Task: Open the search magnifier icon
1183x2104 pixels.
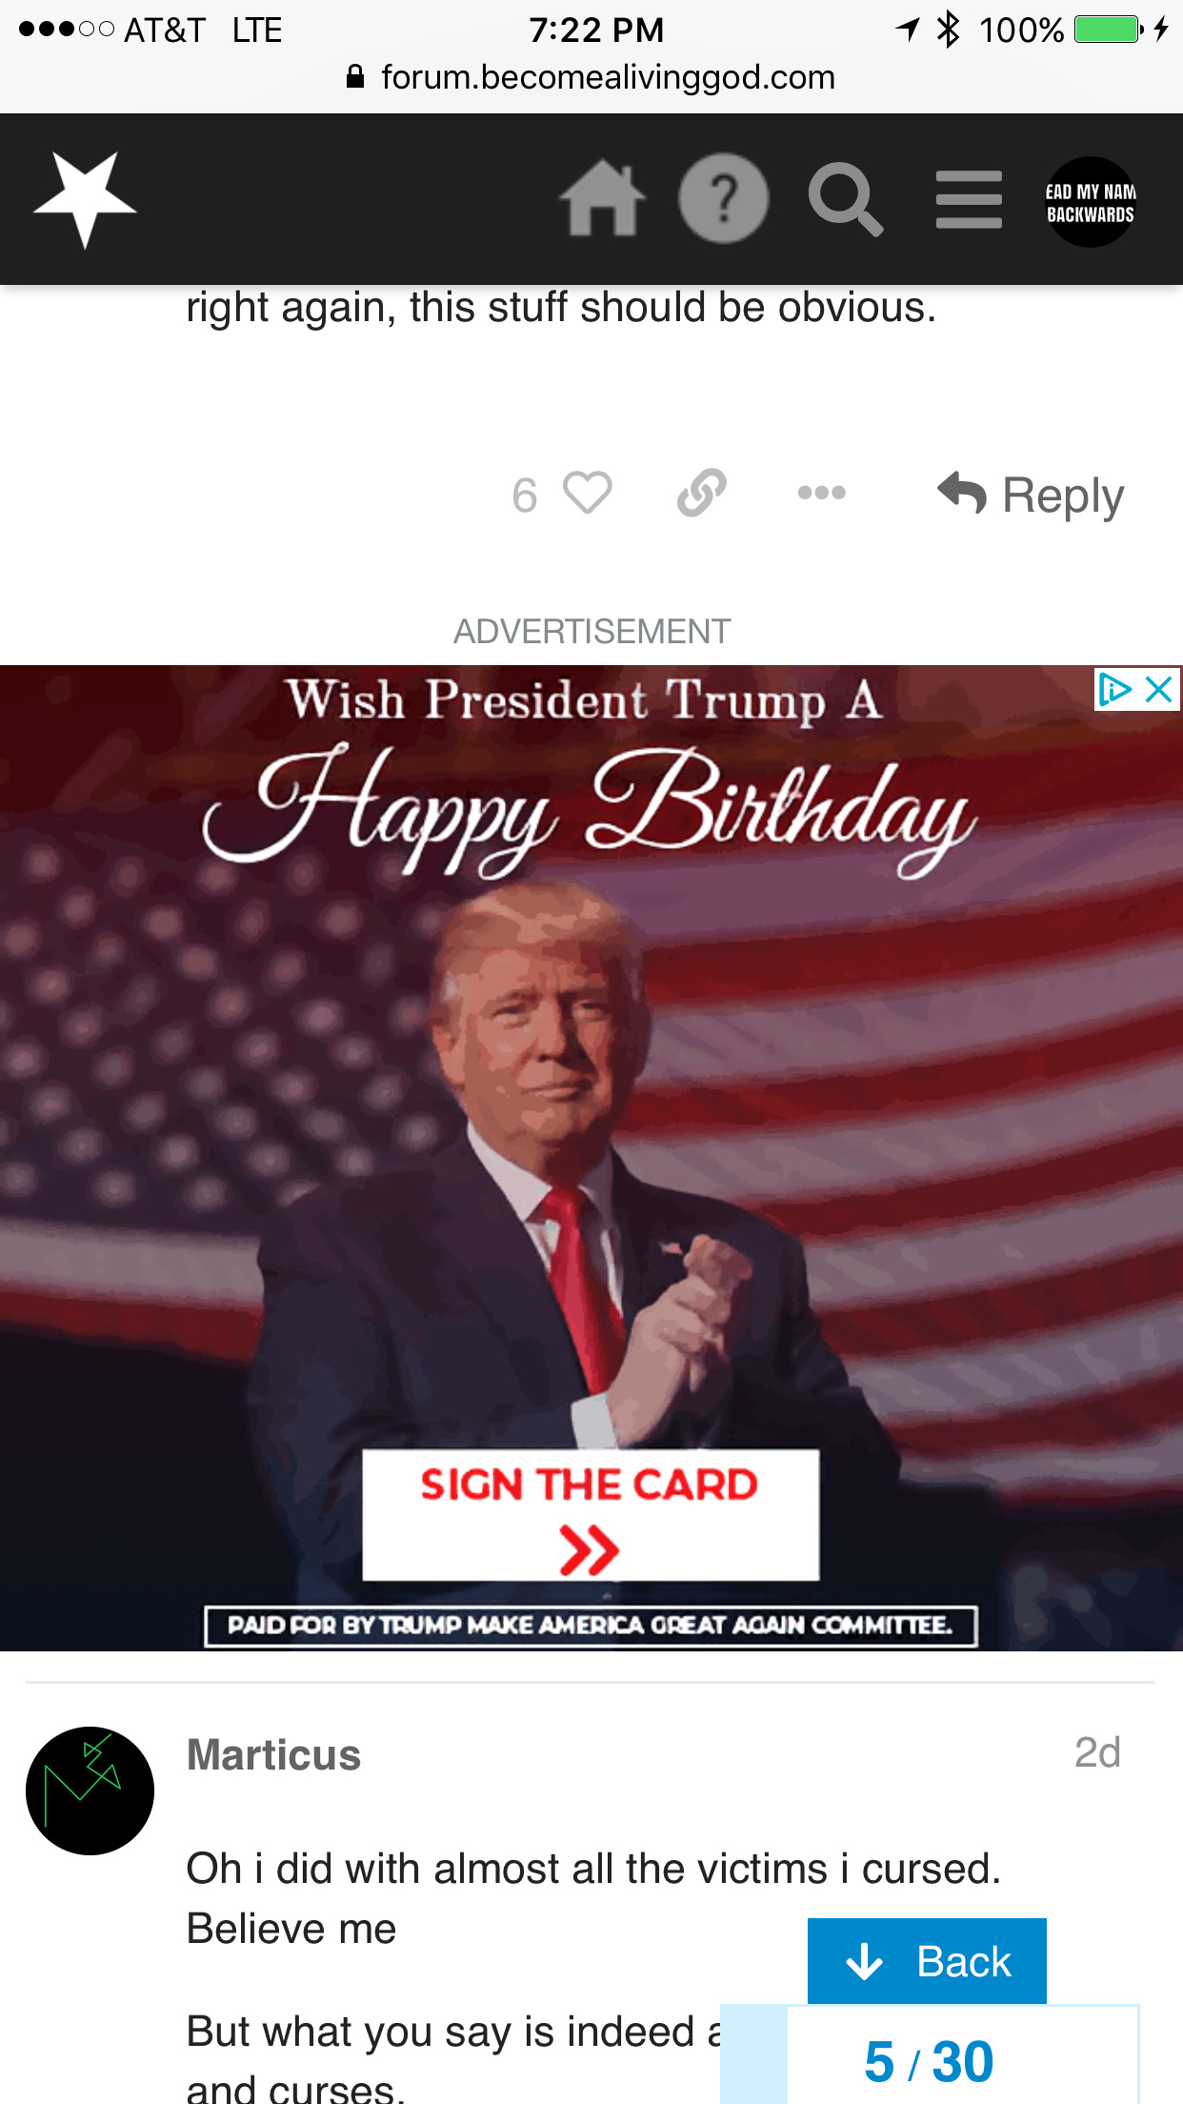Action: pos(845,199)
